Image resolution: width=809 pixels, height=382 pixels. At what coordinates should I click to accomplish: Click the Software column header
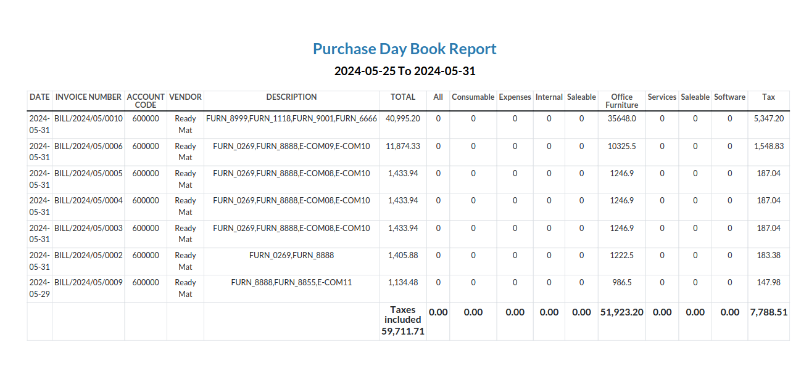click(x=729, y=97)
